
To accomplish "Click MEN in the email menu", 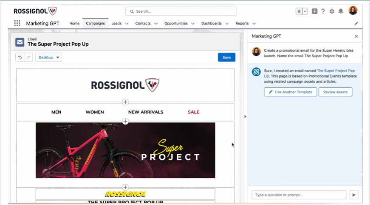I will coord(56,112).
